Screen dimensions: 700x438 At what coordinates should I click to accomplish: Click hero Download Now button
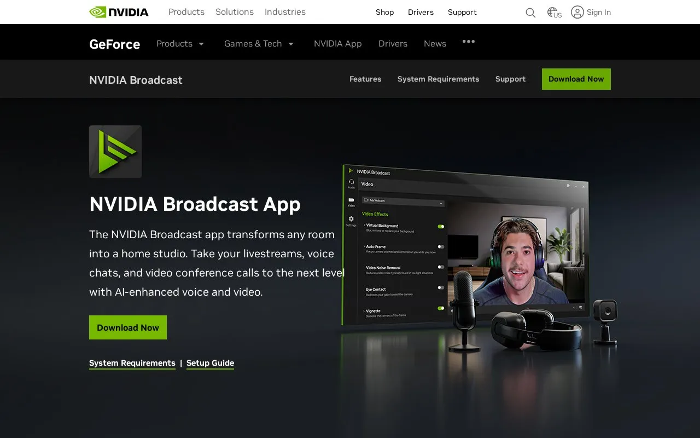click(128, 327)
